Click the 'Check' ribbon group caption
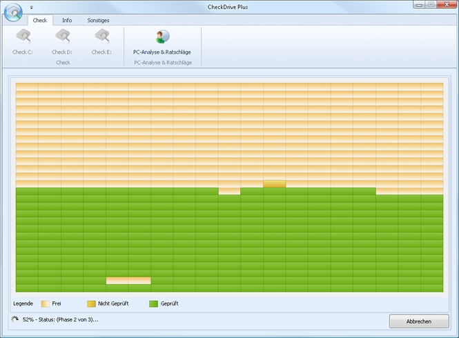459x338 pixels. click(63, 62)
